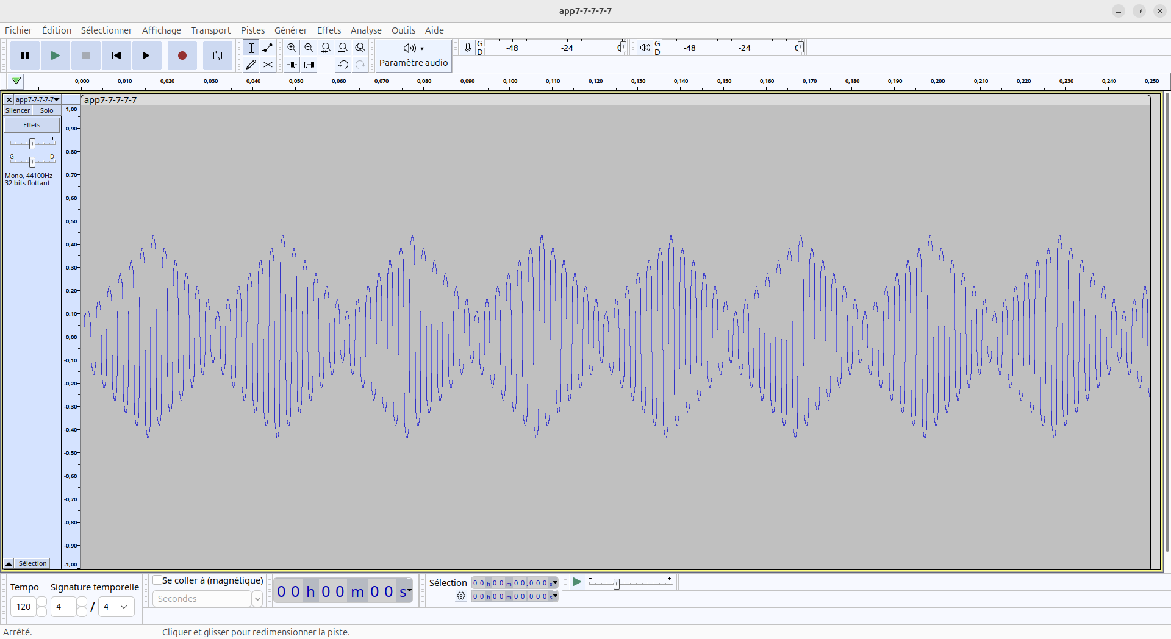Toggle Solo on the track

pos(46,110)
